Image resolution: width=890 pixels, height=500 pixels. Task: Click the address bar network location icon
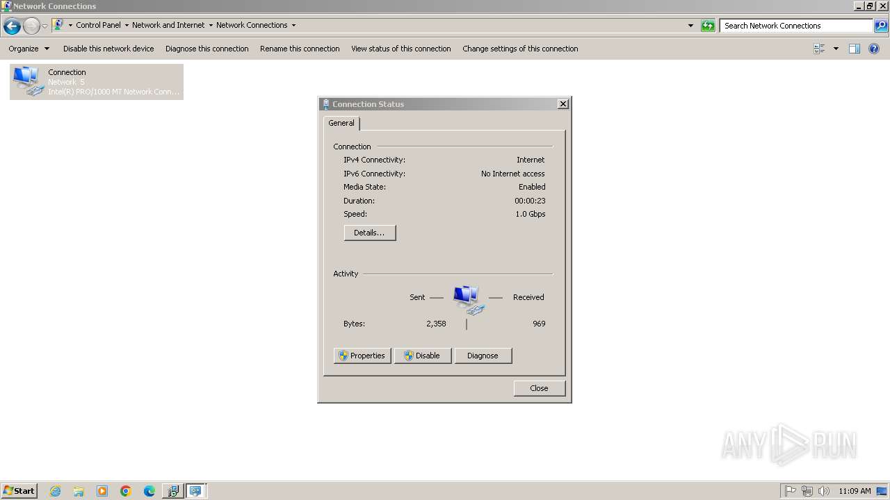(x=58, y=25)
